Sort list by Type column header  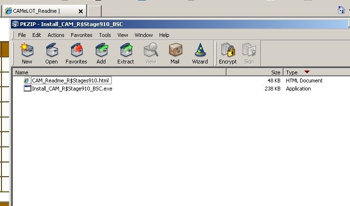point(317,72)
